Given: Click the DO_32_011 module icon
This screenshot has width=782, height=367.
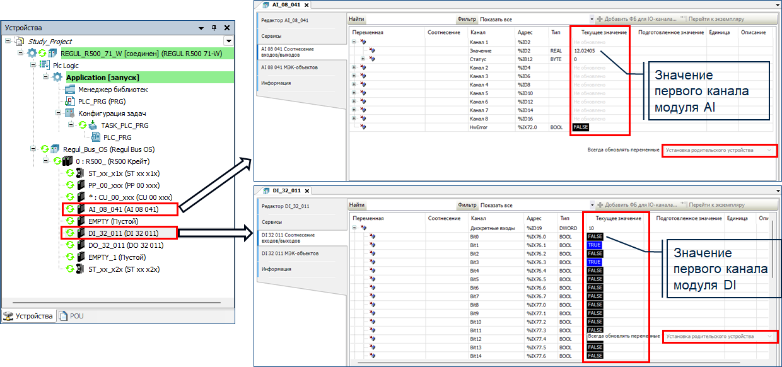Looking at the screenshot, I should (x=81, y=245).
